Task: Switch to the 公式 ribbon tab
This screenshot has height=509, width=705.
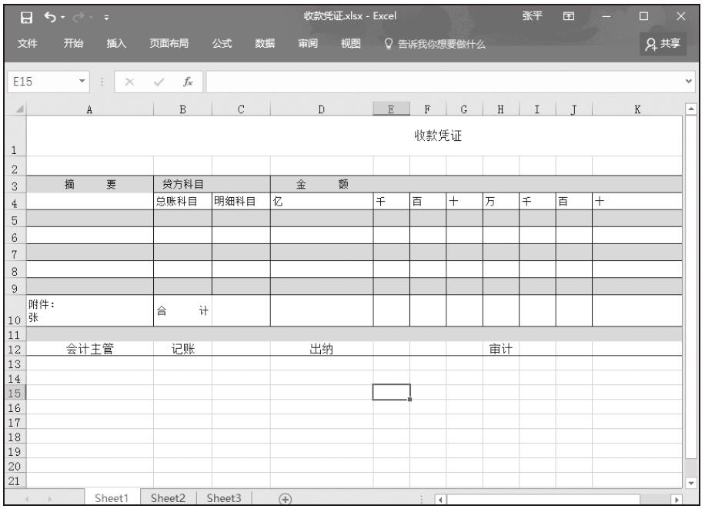Action: [x=223, y=45]
